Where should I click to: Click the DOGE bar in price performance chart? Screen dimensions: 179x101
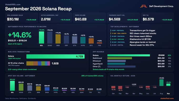[x=50, y=38]
